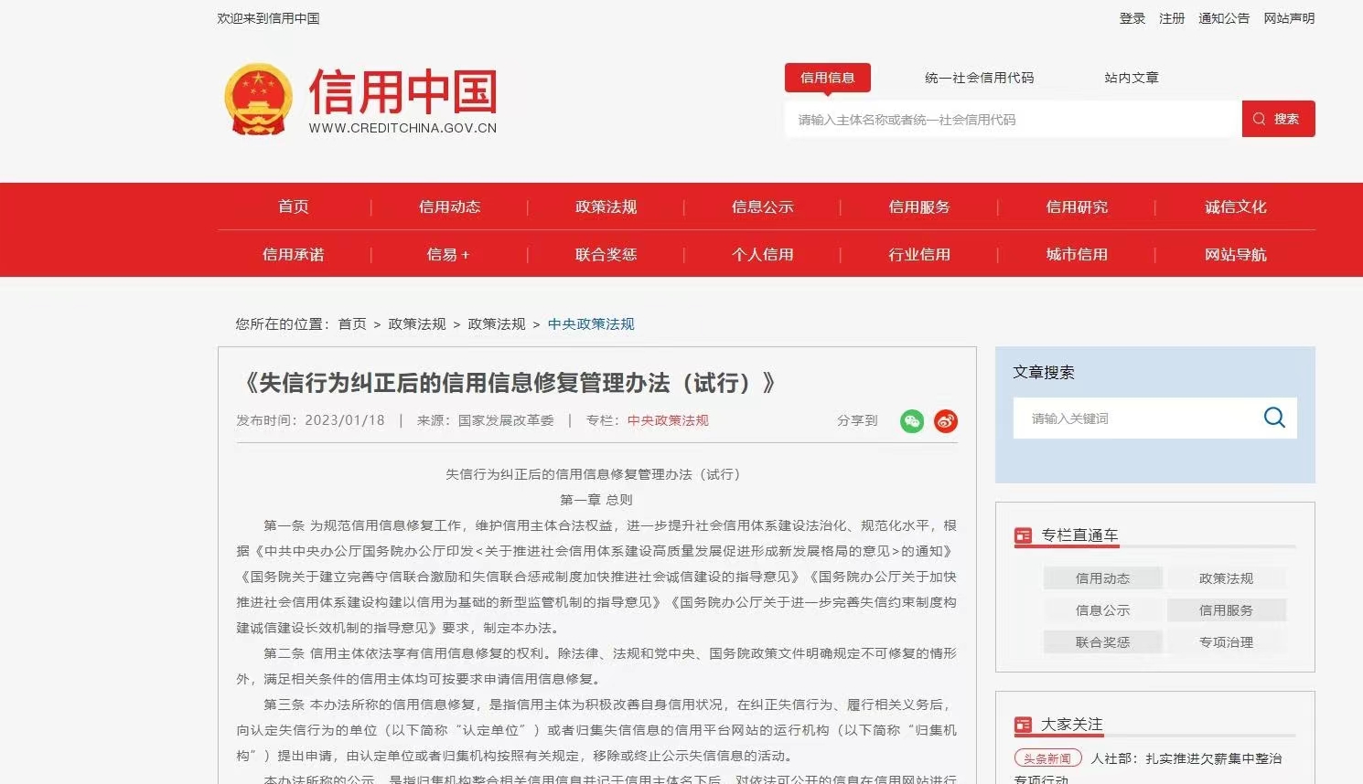Go to 首页 in the red navigation bar
Viewport: 1363px width, 784px height.
click(x=294, y=207)
